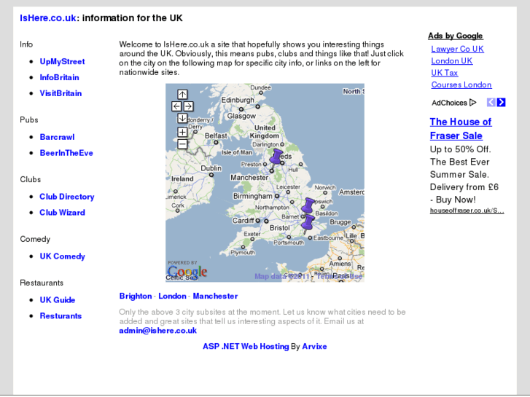Visit the BeerInTheEve link
The width and height of the screenshot is (530, 397).
click(66, 153)
